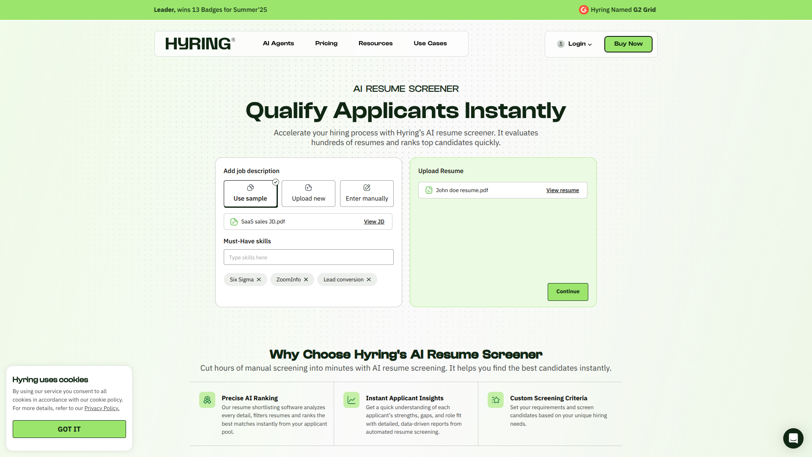The image size is (812, 457).
Task: Open the chat widget in bottom right corner
Action: click(793, 438)
